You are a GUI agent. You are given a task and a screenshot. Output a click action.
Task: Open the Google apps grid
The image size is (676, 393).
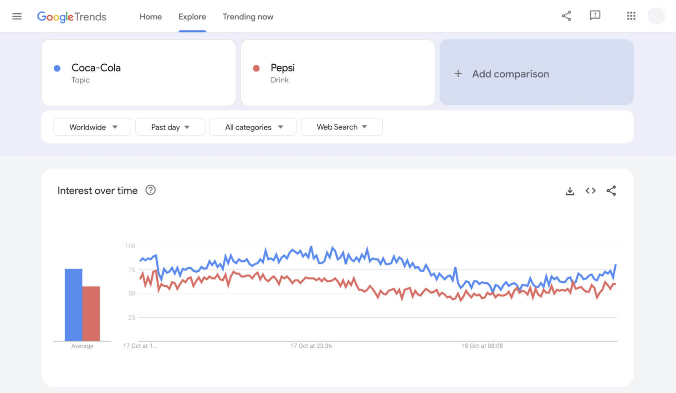631,16
